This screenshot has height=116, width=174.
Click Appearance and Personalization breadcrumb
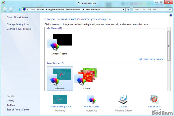65,9
